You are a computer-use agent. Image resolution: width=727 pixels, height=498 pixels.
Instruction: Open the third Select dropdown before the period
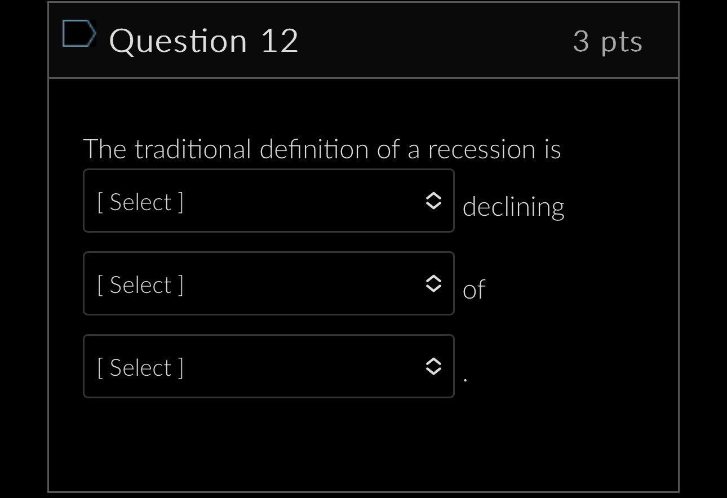coord(269,367)
